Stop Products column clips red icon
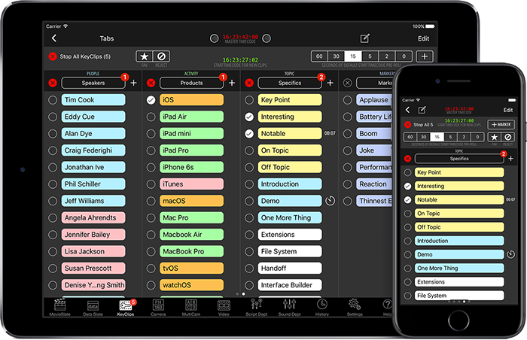The image size is (527, 340). tap(151, 83)
